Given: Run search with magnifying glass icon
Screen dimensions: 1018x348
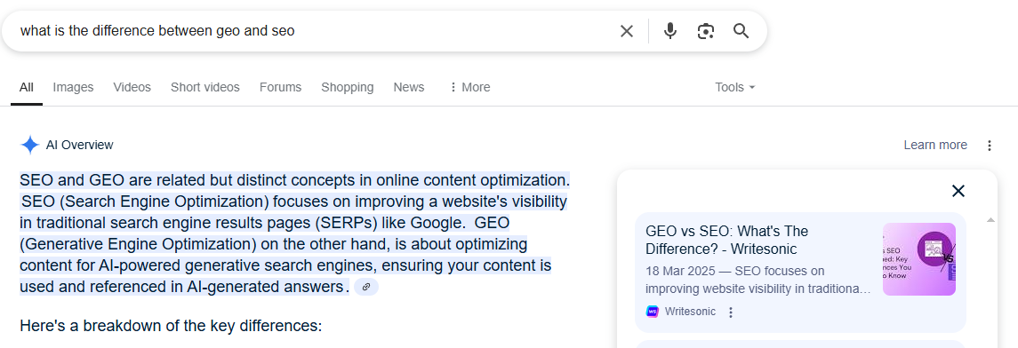Looking at the screenshot, I should point(741,31).
